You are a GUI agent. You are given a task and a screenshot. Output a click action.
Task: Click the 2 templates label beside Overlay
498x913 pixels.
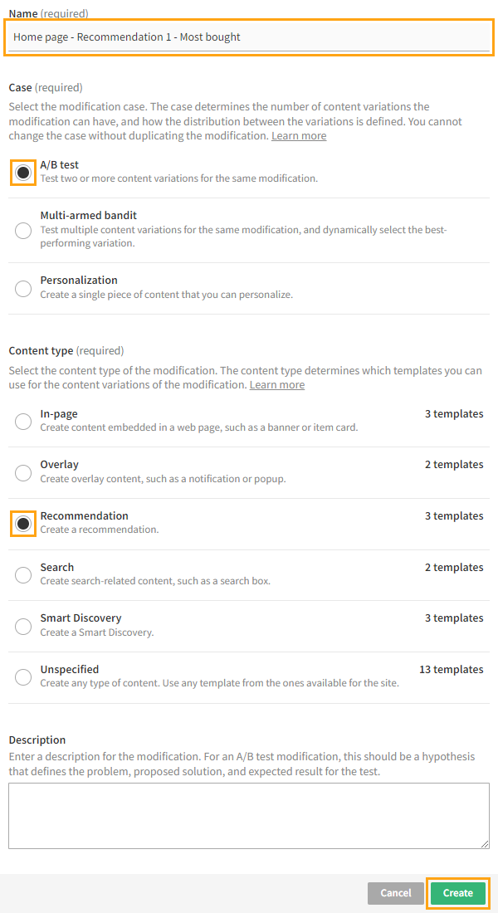(454, 464)
